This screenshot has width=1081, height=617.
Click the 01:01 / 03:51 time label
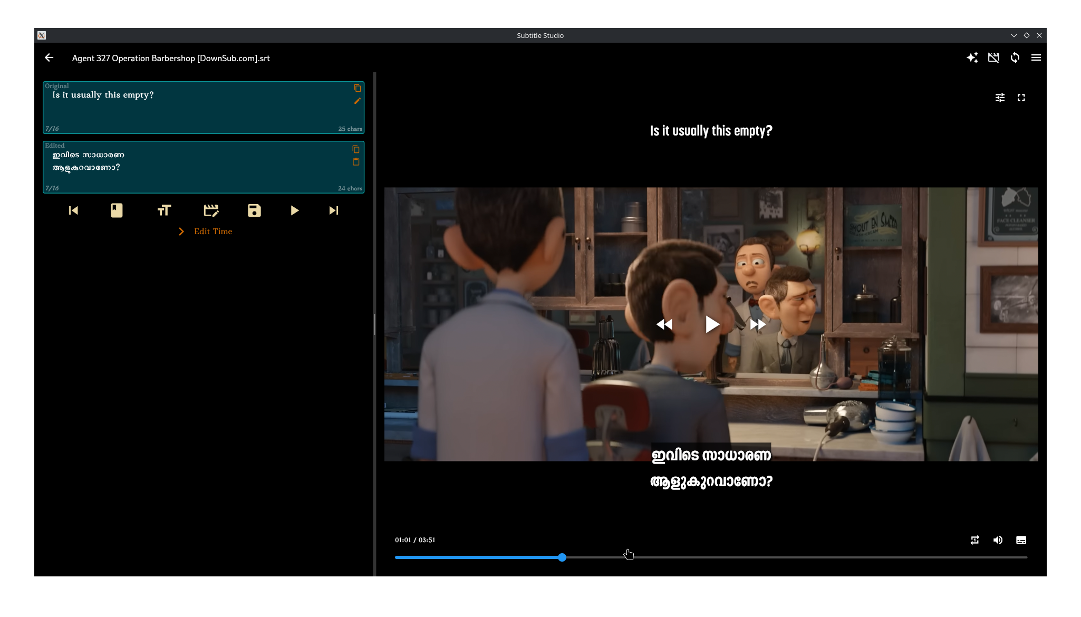pyautogui.click(x=415, y=540)
